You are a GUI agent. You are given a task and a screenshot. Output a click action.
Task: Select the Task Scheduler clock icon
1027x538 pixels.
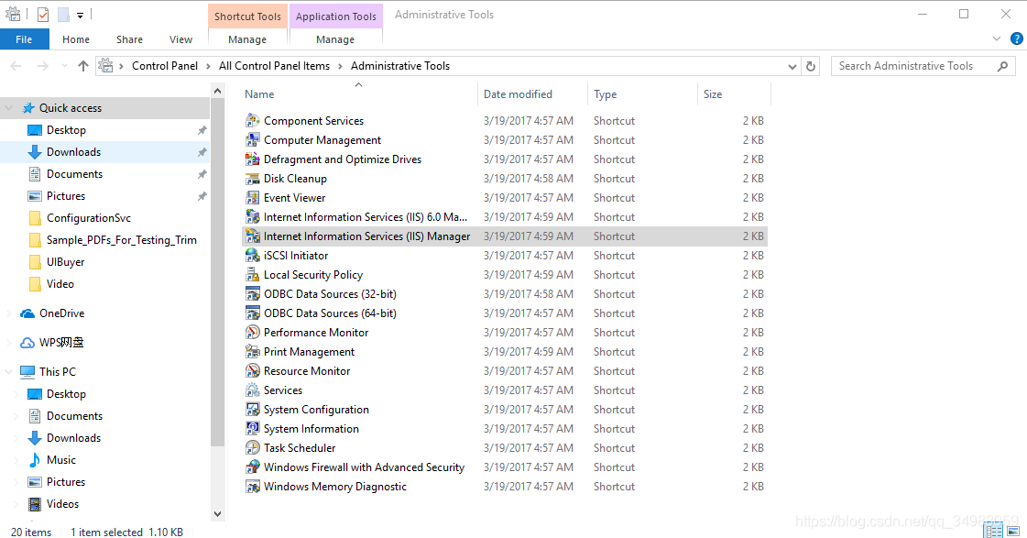[x=252, y=447]
